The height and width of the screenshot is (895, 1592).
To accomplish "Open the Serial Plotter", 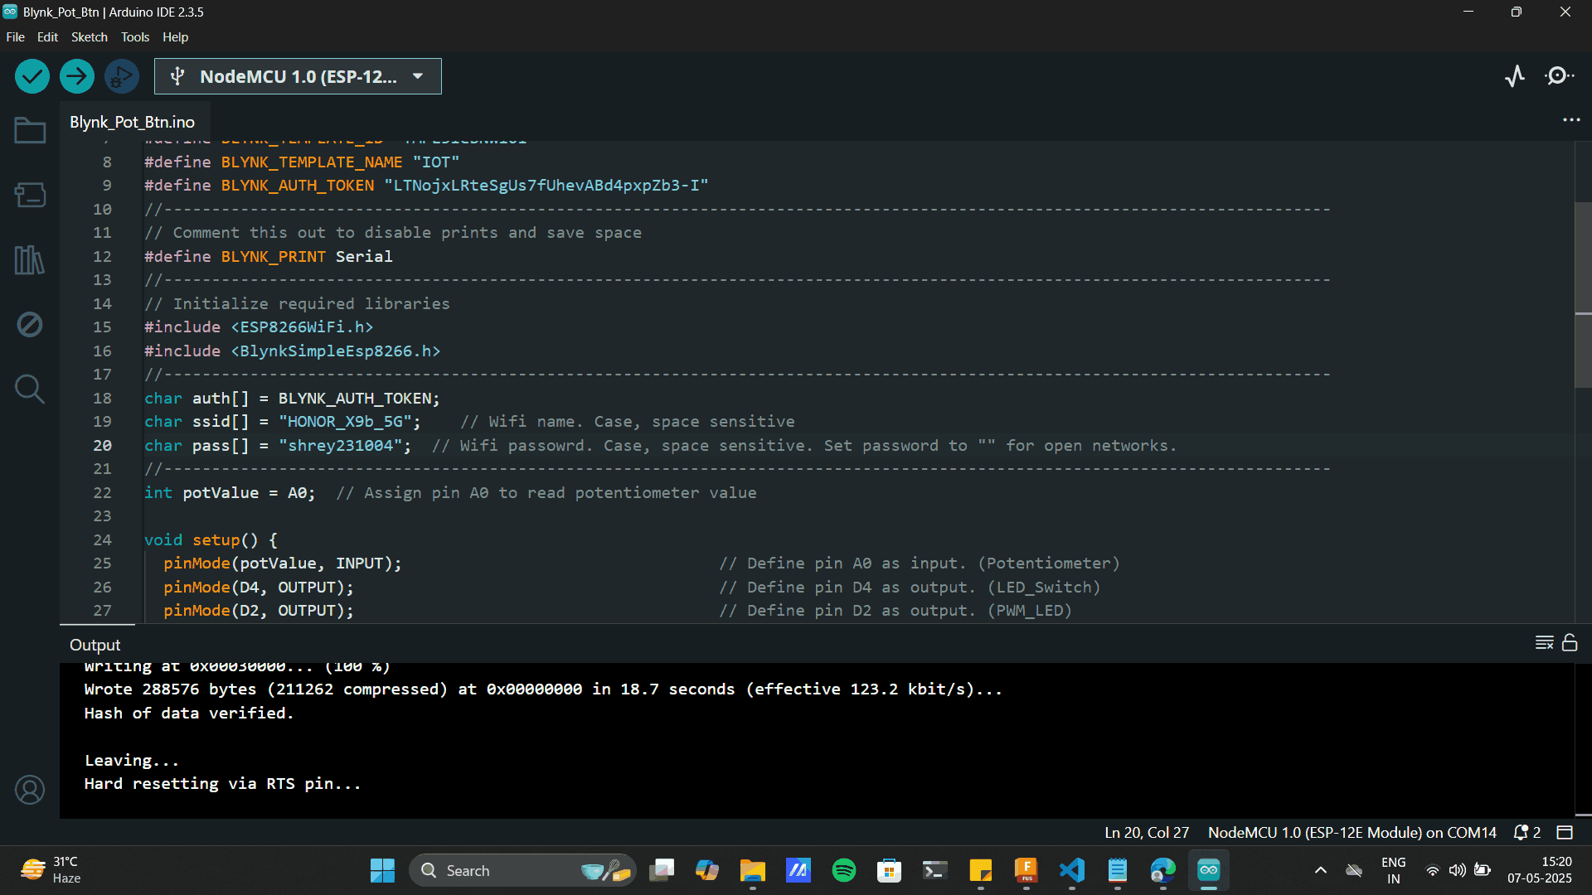I will 1515,76.
